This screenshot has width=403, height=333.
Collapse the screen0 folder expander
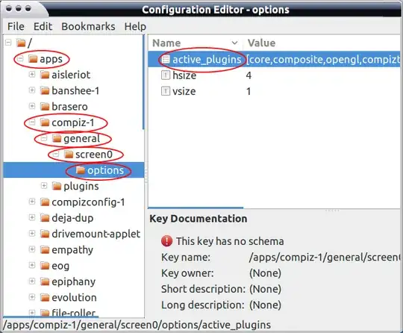(x=56, y=155)
